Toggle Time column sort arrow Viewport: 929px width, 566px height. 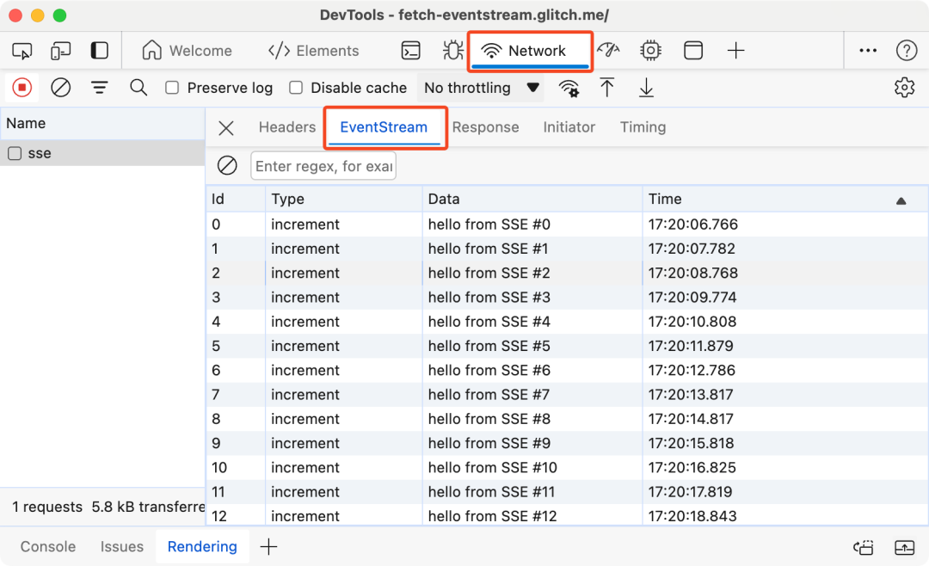901,201
